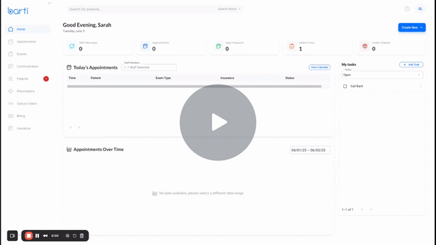436x245 pixels.
Task: Click the Call Barti task text
Action: tap(356, 86)
